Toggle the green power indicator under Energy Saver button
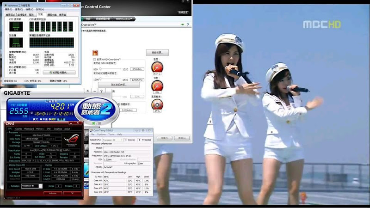Image resolution: width=370 pixels, height=208 pixels. tap(94, 123)
